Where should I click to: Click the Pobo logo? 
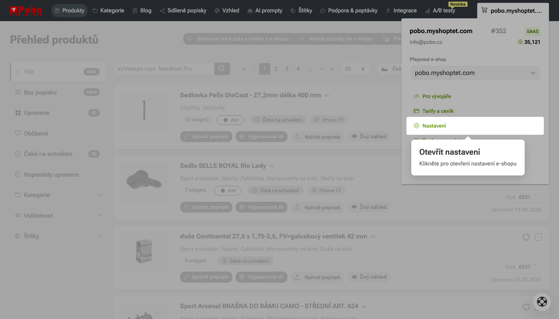26,10
